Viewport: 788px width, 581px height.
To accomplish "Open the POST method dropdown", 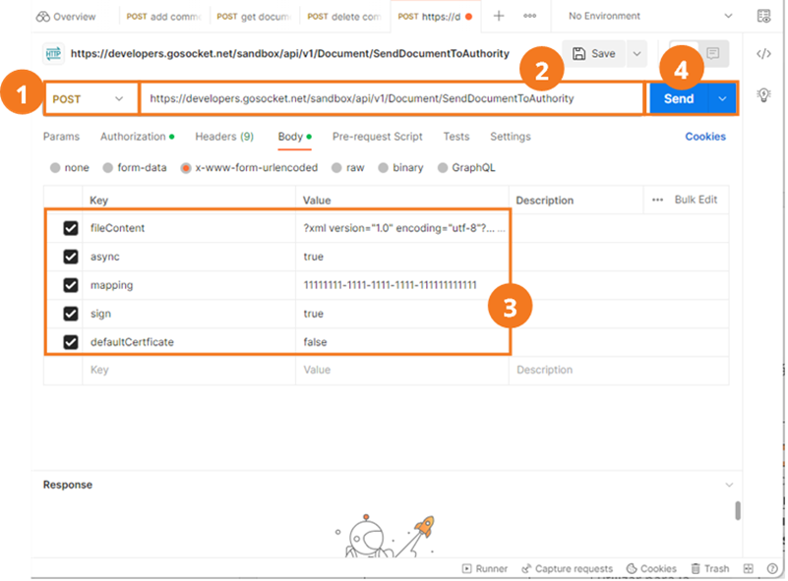I will 89,99.
